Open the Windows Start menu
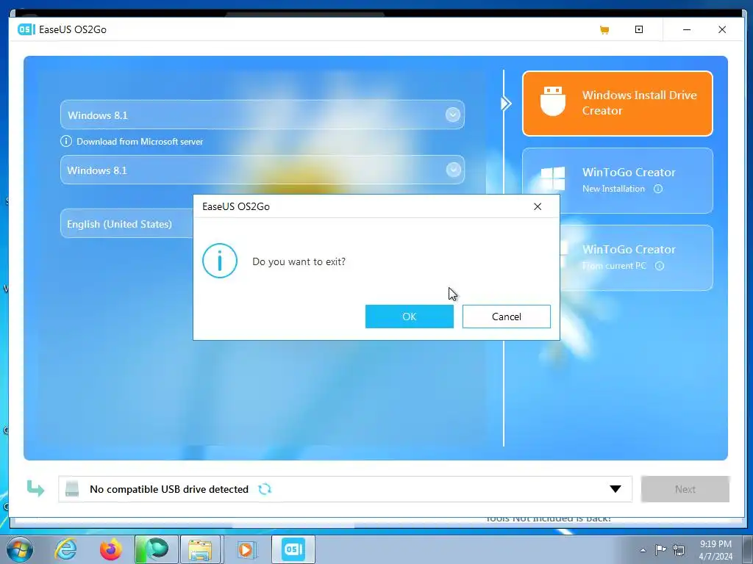 (x=19, y=549)
